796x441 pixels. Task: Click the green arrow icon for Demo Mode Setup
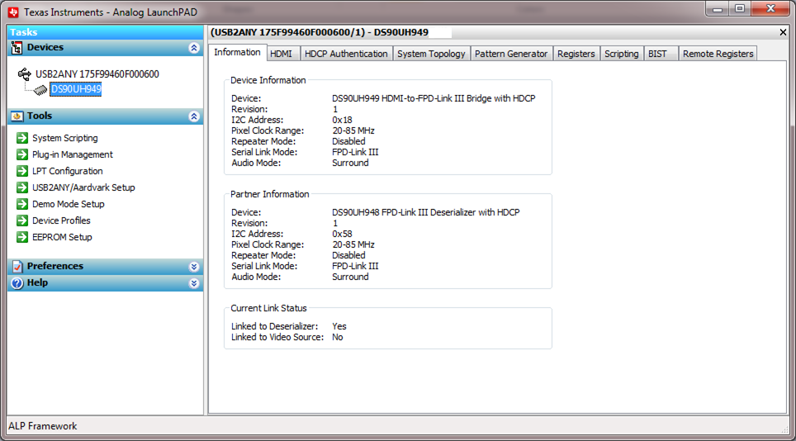[x=22, y=204]
